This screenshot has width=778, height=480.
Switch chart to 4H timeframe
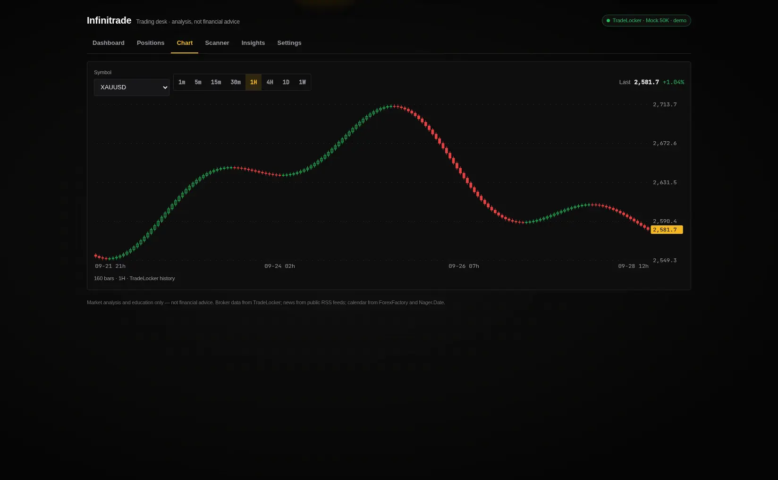click(270, 82)
